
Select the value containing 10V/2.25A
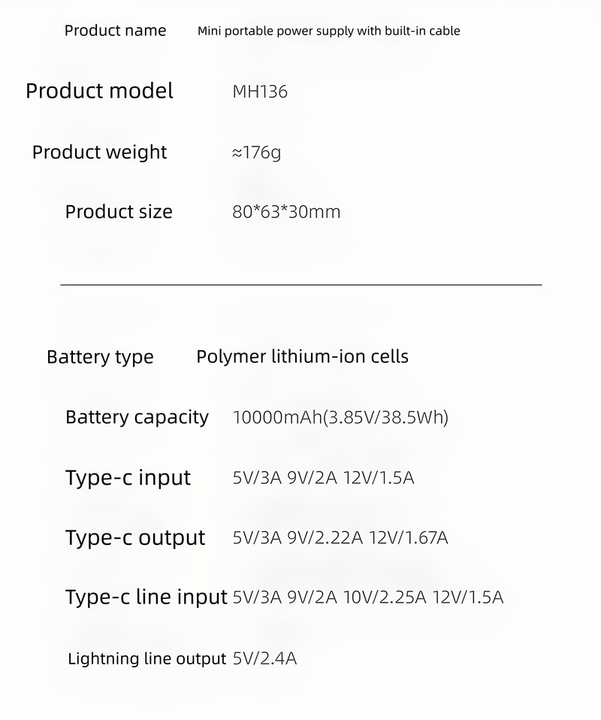click(x=368, y=598)
